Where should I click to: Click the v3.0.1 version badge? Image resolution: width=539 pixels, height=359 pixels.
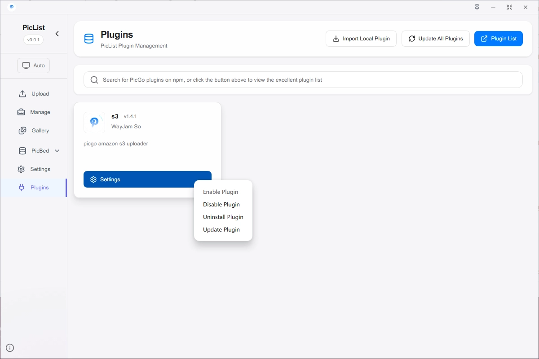(x=34, y=39)
